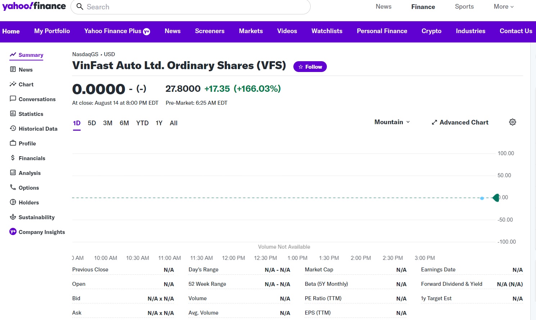Click the search magnifier icon
The width and height of the screenshot is (536, 320).
pos(80,7)
